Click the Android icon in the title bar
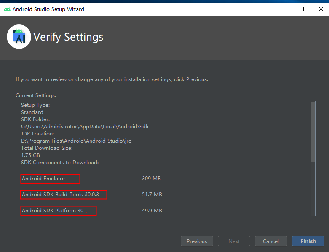The image size is (329, 252). click(7, 9)
